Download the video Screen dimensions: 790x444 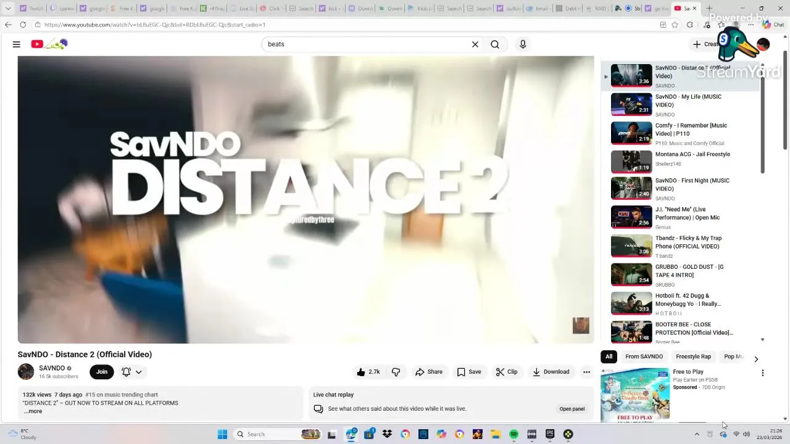(x=551, y=372)
